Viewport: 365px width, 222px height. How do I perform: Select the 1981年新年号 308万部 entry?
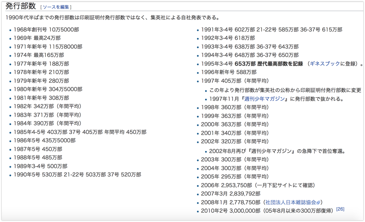coord(41,98)
